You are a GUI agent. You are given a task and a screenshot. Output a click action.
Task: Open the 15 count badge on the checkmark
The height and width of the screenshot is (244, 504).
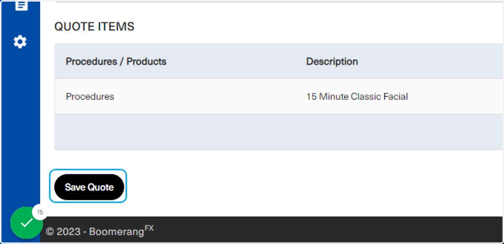click(40, 212)
